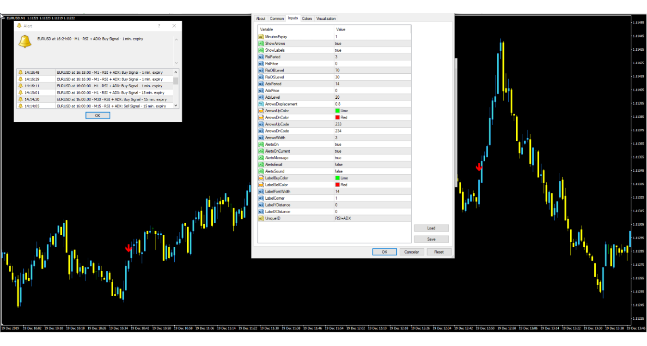Click the decimal icon next to ArrowsDisplacement
Image resolution: width=647 pixels, height=346 pixels.
[261, 104]
